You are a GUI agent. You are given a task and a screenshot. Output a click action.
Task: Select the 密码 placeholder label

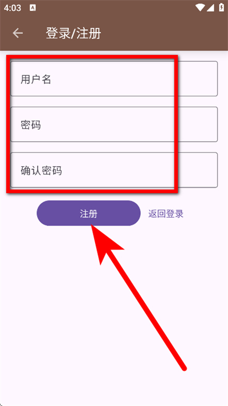[31, 125]
